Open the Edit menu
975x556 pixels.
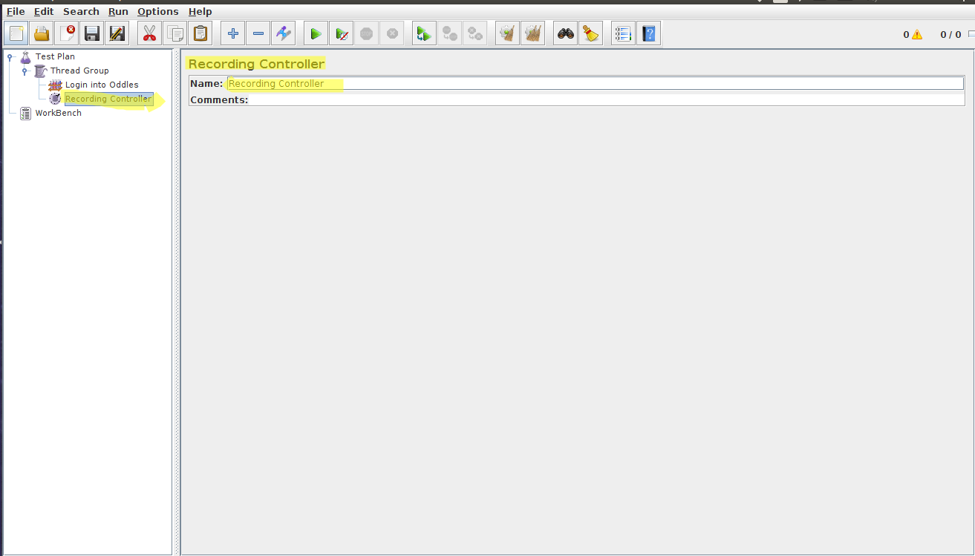44,11
